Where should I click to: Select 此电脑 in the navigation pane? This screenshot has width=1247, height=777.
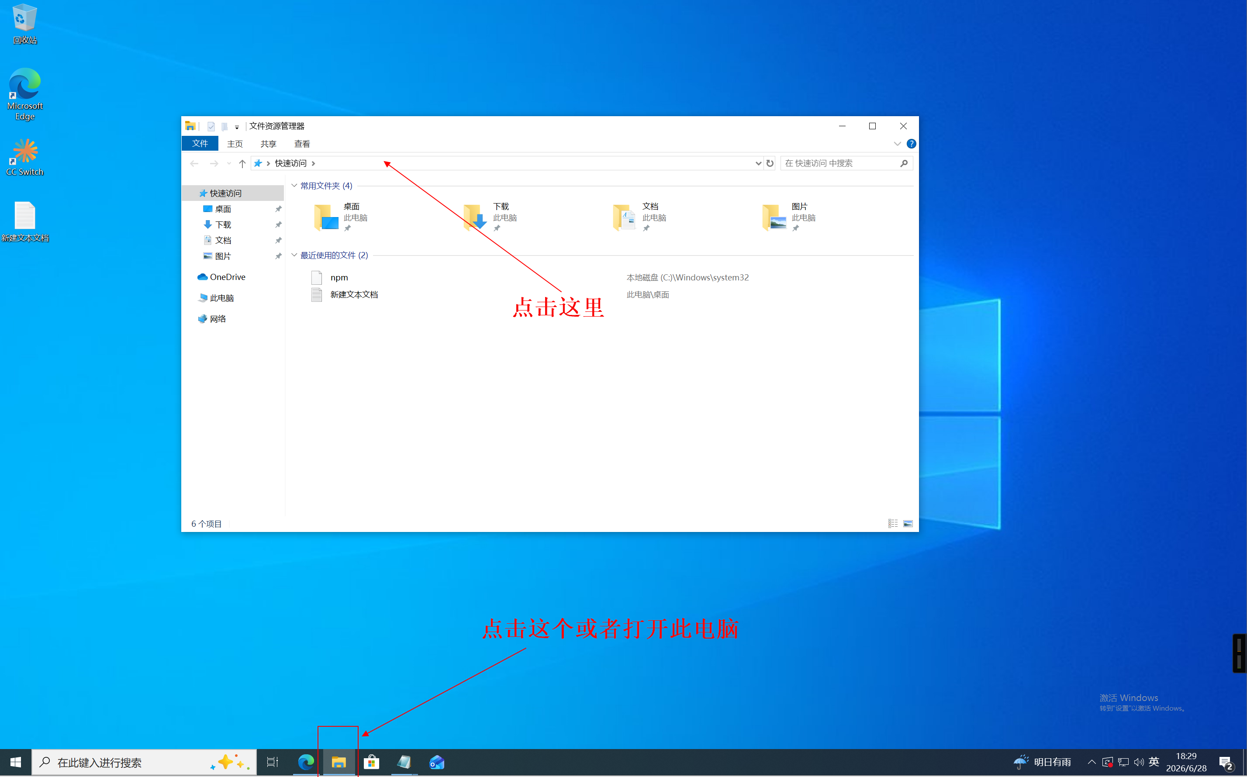(x=233, y=298)
